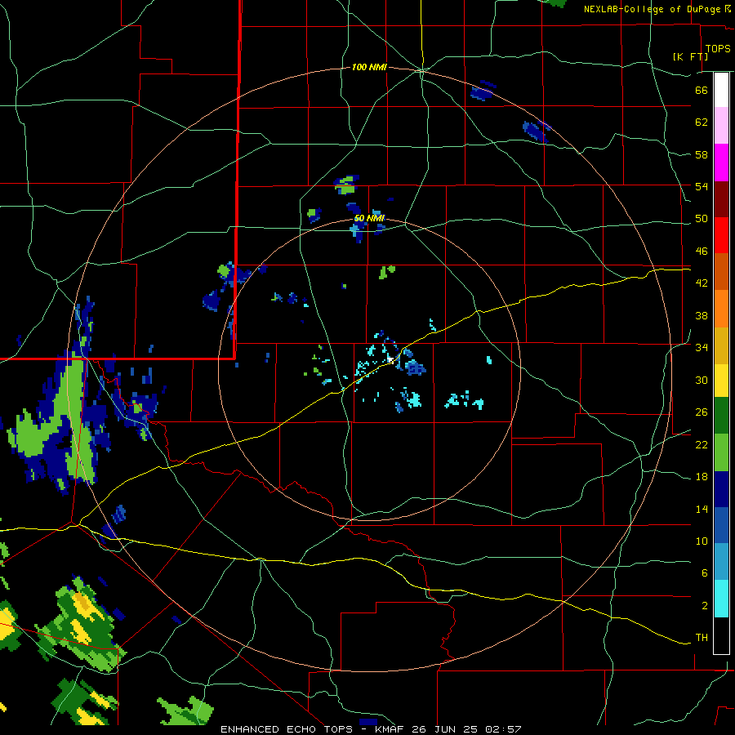This screenshot has width=735, height=735.
Task: Click the "46" legend value
Action: coord(702,252)
